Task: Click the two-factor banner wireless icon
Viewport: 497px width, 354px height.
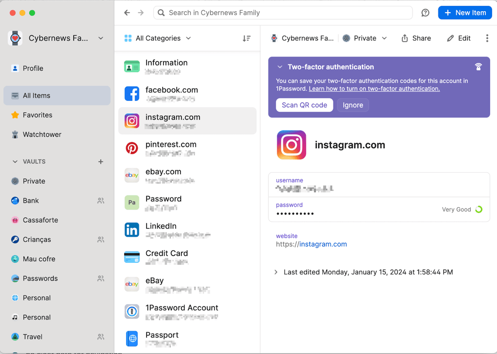Action: [x=478, y=67]
